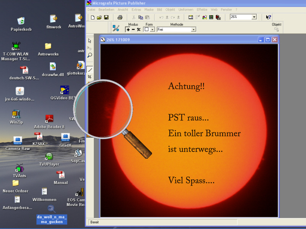Screen dimensions: 306x229
Task: Save the image with the floppy disk icon
Action: [106, 17]
